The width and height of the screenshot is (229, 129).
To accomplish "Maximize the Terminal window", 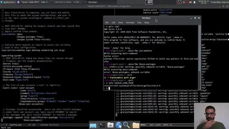I will (x=195, y=18).
